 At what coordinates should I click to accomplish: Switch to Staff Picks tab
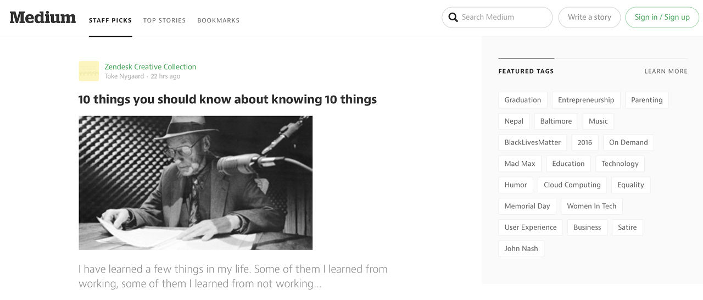pyautogui.click(x=110, y=20)
